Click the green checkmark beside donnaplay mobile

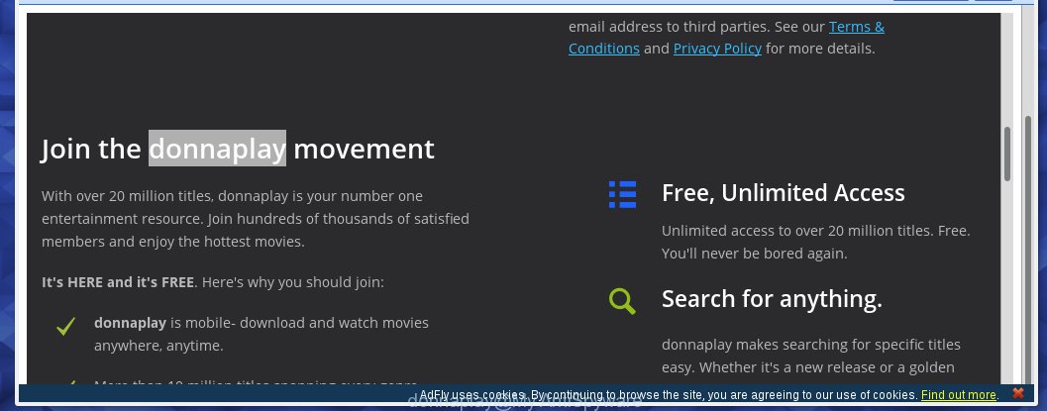(65, 326)
